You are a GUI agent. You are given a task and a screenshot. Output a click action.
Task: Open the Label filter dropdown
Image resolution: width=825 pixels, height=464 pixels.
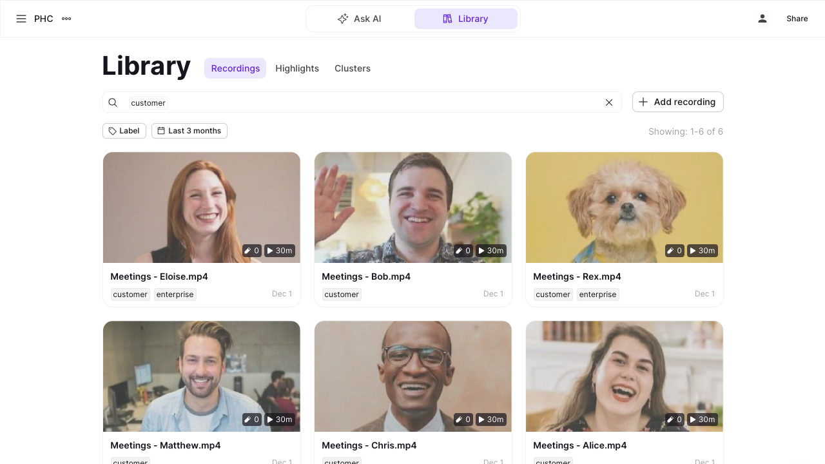124,131
